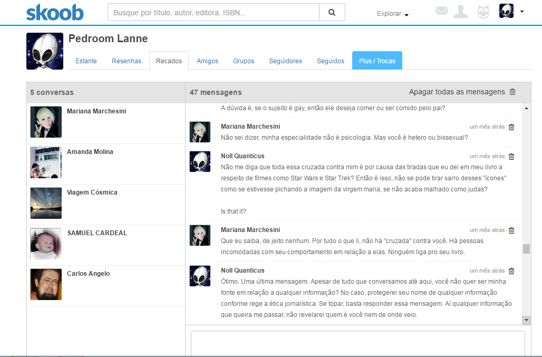This screenshot has width=542, height=357.
Task: Click messages scrollbar up arrow
Action: 526,108
